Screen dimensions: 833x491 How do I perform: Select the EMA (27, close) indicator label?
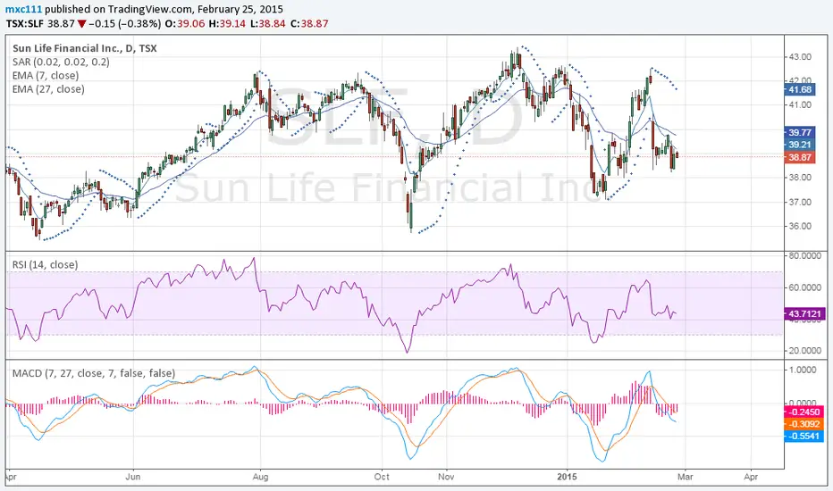(x=48, y=89)
